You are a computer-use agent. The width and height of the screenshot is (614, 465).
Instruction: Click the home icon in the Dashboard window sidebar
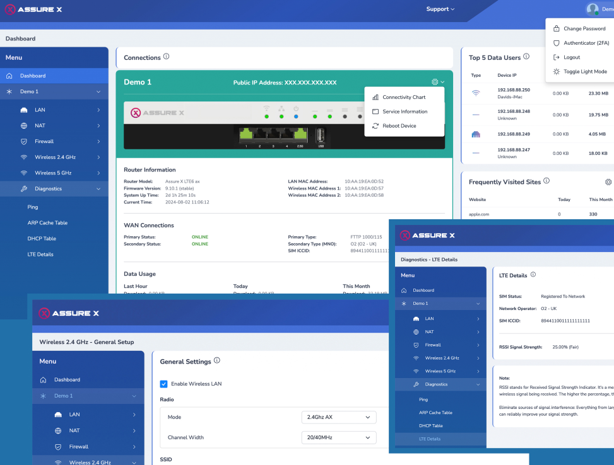pos(9,76)
